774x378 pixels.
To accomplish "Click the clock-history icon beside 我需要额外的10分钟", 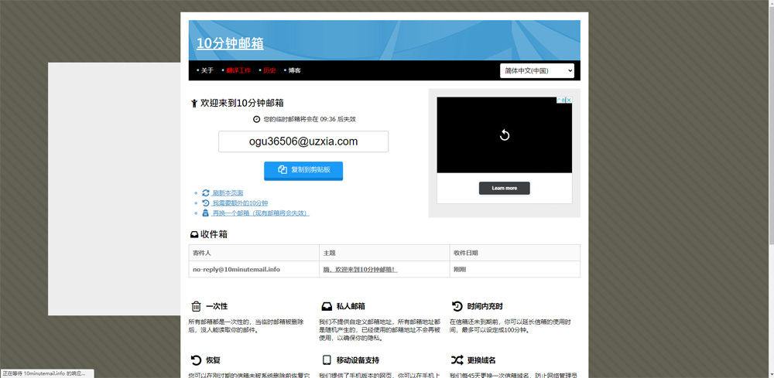I will point(206,203).
